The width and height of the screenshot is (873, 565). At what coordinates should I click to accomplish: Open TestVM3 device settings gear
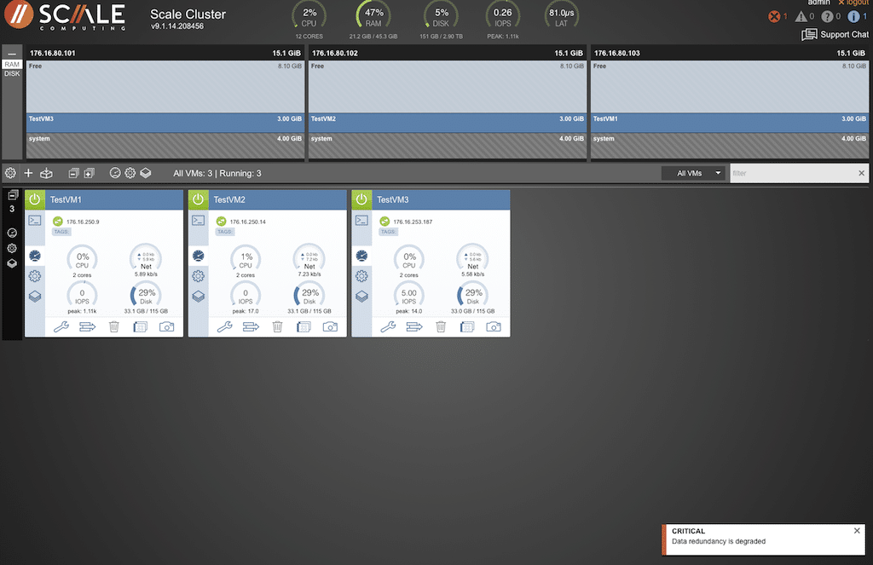pos(361,276)
